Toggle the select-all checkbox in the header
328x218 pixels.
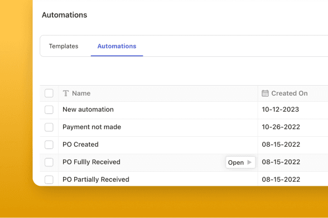[x=49, y=93]
